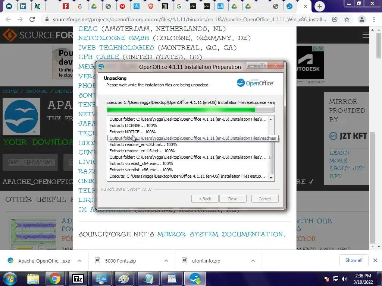Click the volume speaker tray icon

click(344, 279)
